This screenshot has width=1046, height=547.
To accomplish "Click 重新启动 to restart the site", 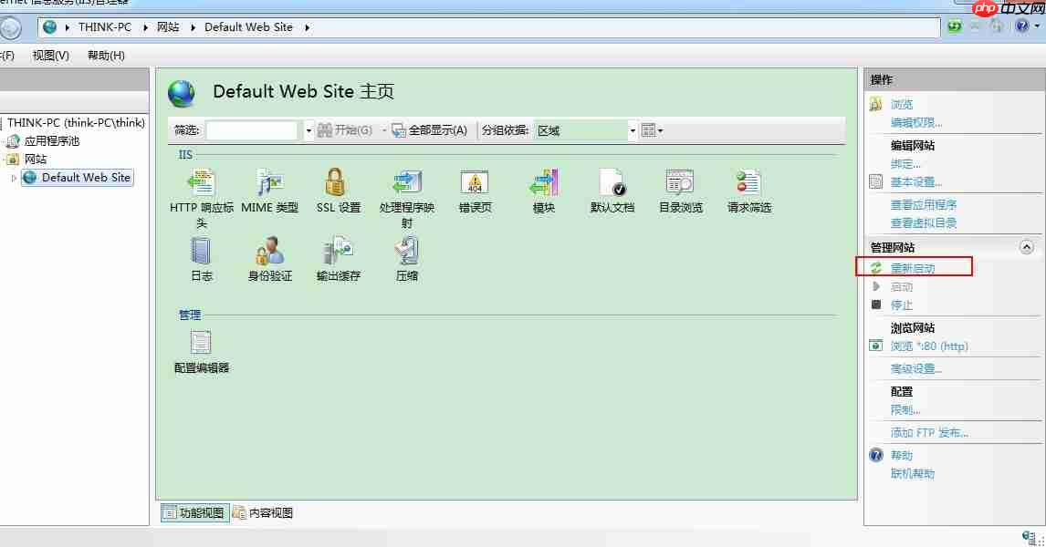I will pyautogui.click(x=913, y=268).
